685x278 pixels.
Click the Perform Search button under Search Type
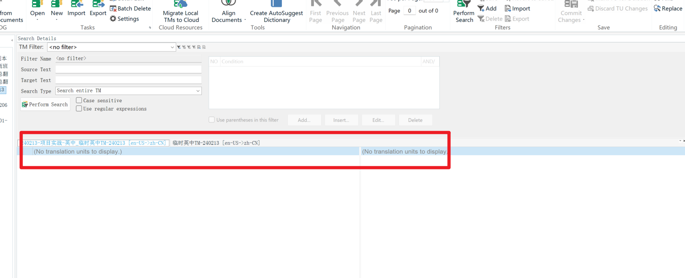[x=45, y=105]
